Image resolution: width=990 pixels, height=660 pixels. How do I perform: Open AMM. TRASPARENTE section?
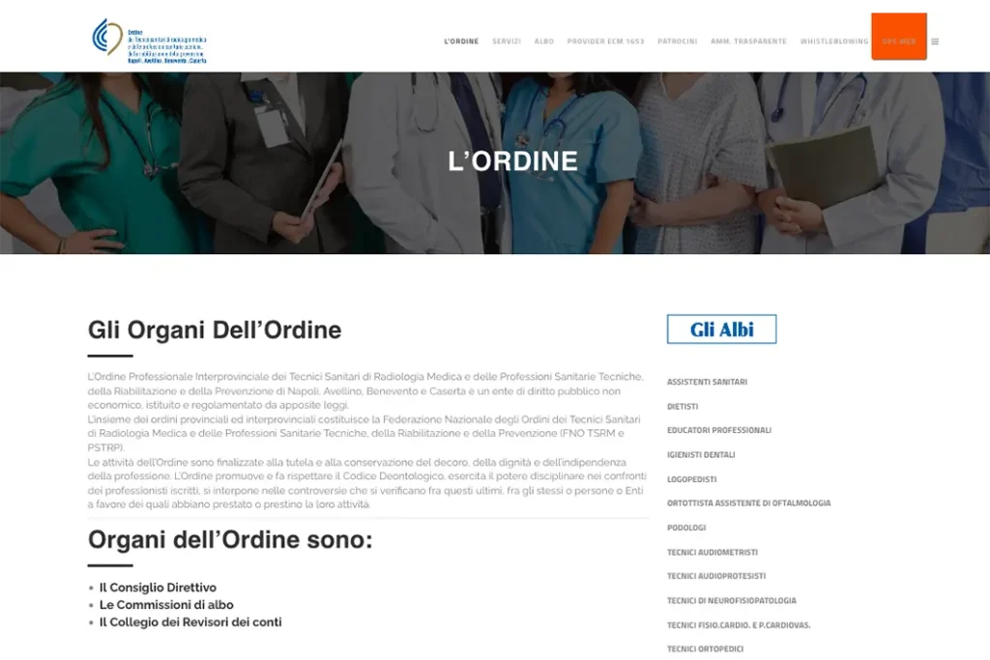tap(748, 42)
